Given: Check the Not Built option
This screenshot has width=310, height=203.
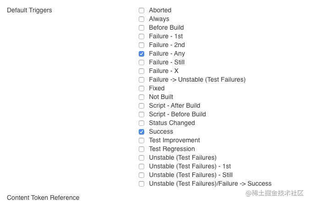Looking at the screenshot, I should 141,97.
